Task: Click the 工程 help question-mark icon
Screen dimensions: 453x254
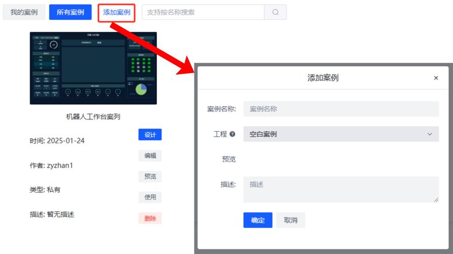Action: coord(232,134)
